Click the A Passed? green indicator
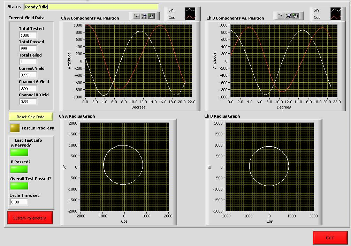The image size is (351, 246). (19, 152)
